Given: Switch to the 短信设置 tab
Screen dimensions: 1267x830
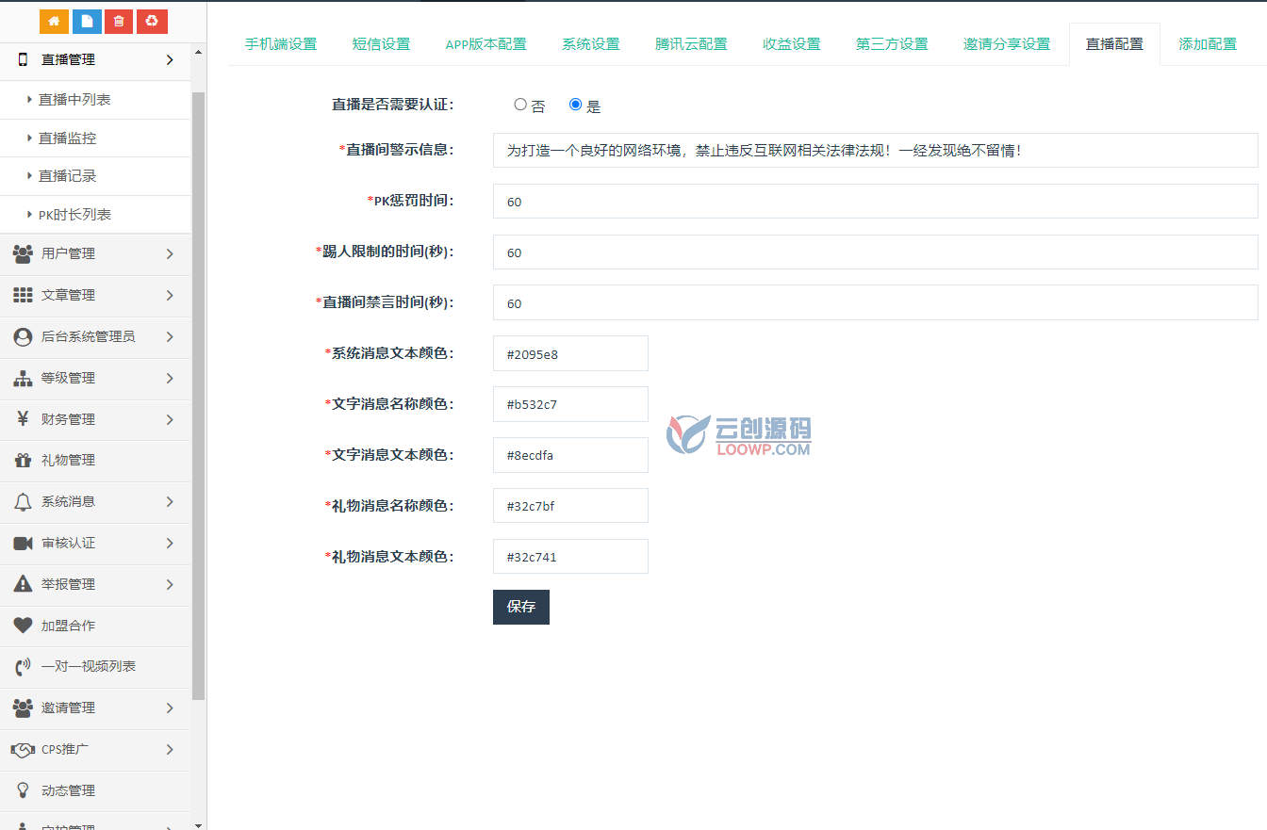Looking at the screenshot, I should 381,44.
